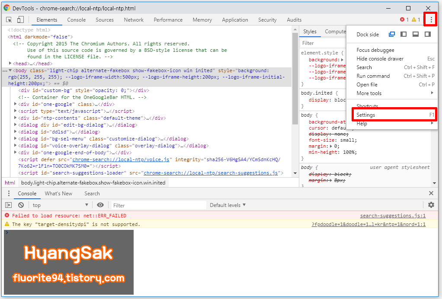Screen dimensions: 442x299
Task: Choose Run command menu item
Action: pyautogui.click(x=392, y=76)
